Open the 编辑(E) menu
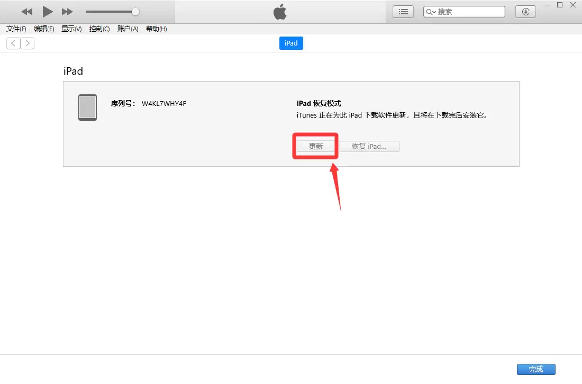Screen dimensions: 582x384 [44, 29]
